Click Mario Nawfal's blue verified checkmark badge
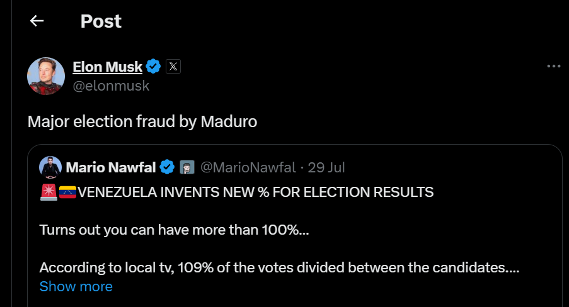569x307 pixels. [x=167, y=167]
